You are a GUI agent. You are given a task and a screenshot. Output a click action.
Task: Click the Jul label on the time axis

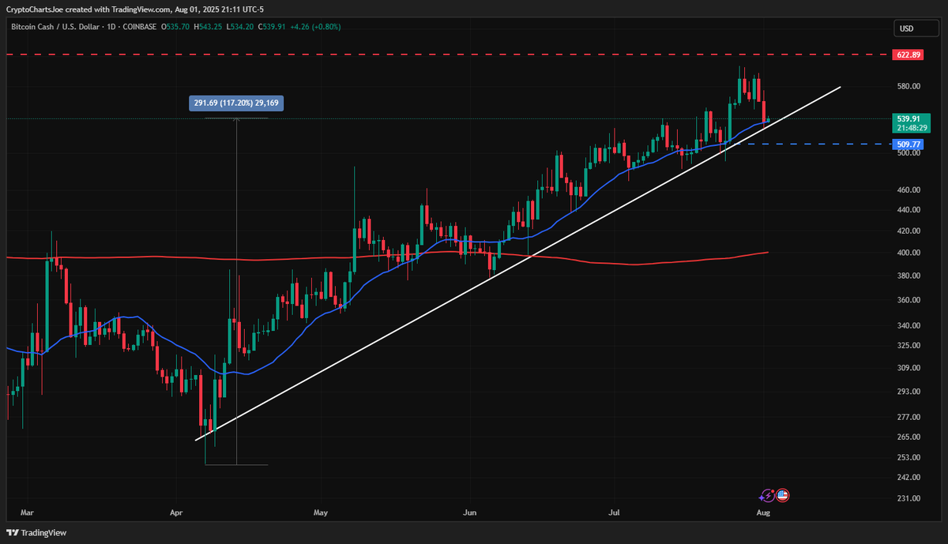pyautogui.click(x=614, y=512)
